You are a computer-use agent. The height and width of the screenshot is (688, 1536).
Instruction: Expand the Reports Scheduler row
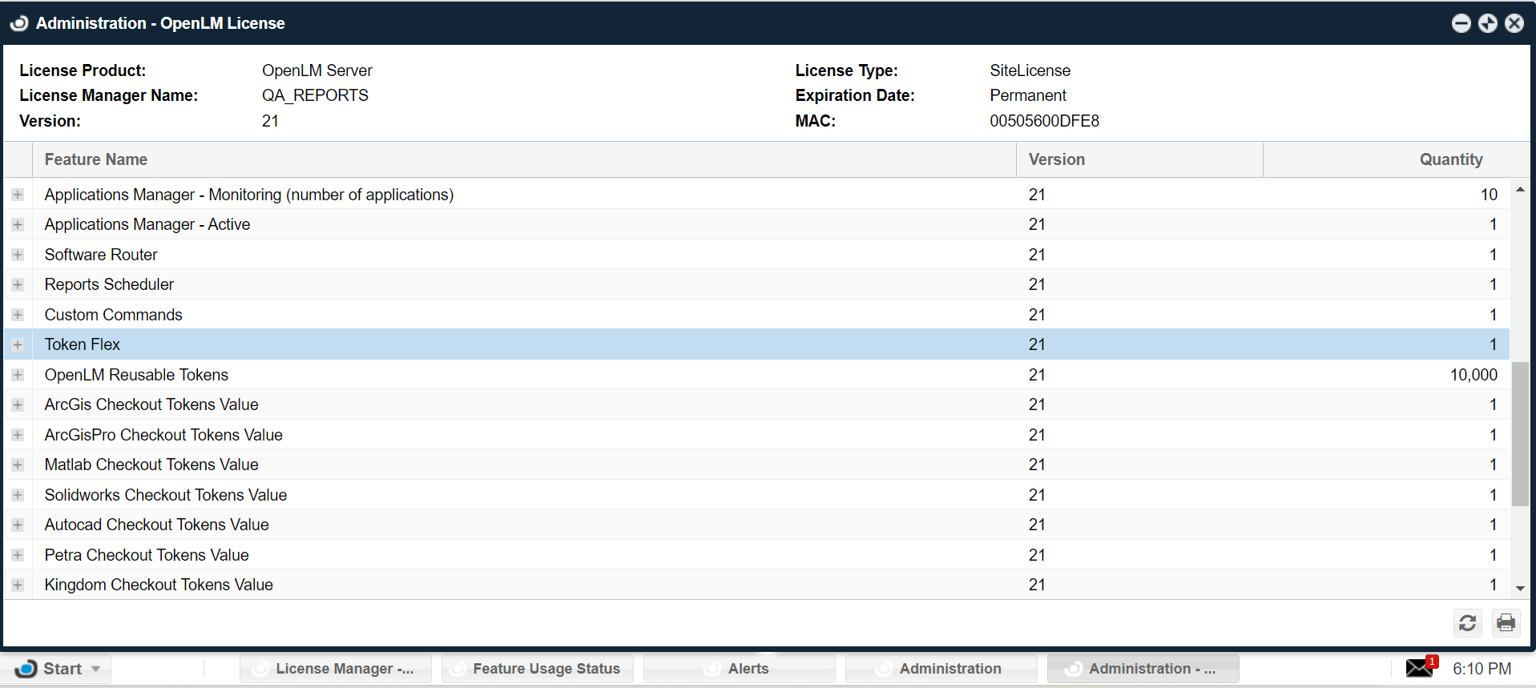pos(18,285)
